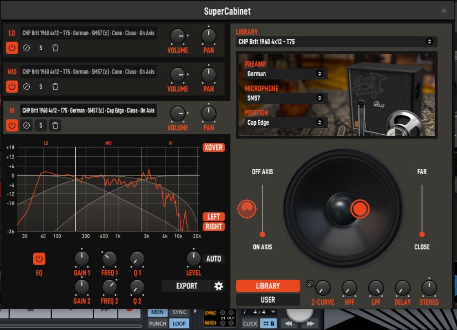Image resolution: width=457 pixels, height=330 pixels.
Task: Delete the LO band impulse
Action: pos(55,48)
